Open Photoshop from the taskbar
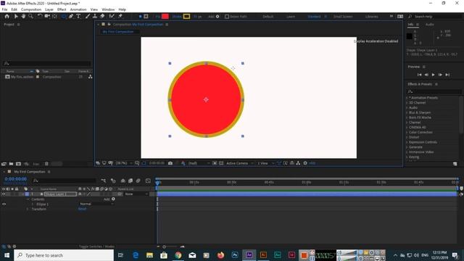Viewport: 464px width, 261px height. (235, 254)
